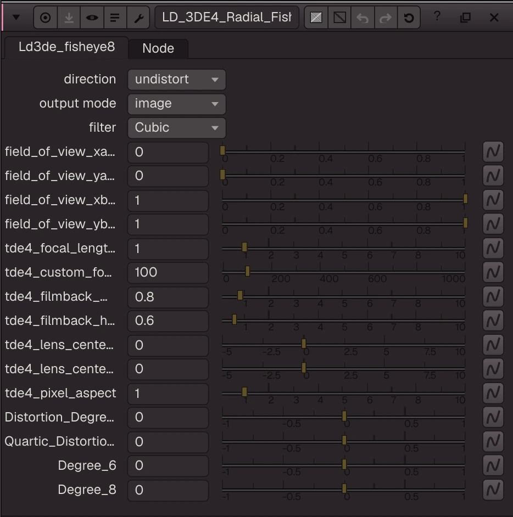Open animation menu for tde4_custom_fo
The width and height of the screenshot is (513, 517).
pyautogui.click(x=493, y=272)
